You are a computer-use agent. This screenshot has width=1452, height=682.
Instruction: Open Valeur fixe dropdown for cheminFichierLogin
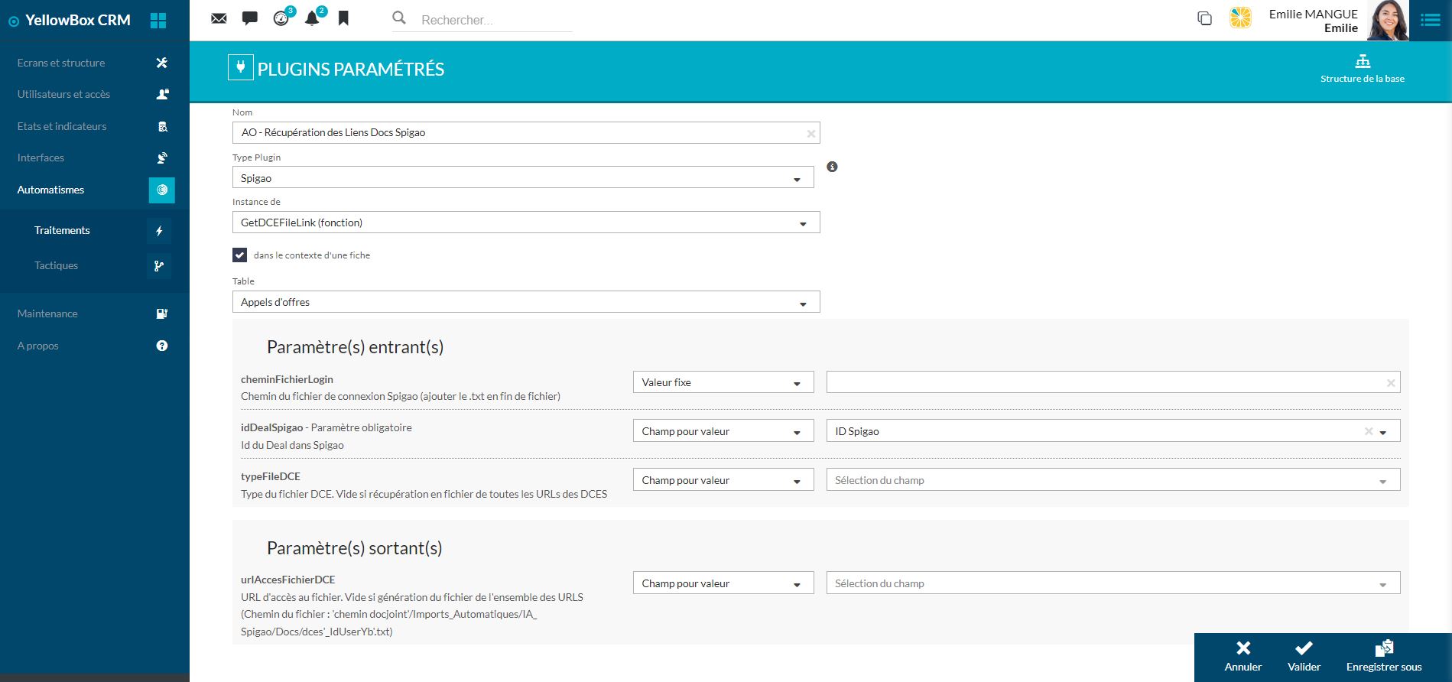point(723,383)
